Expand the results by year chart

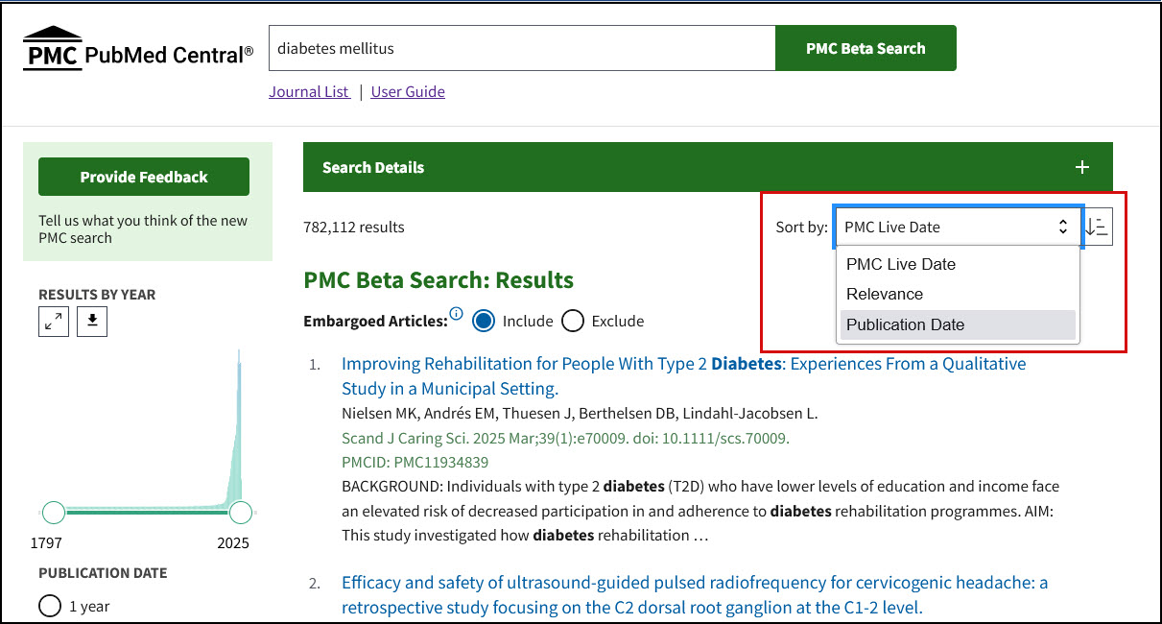[x=54, y=322]
